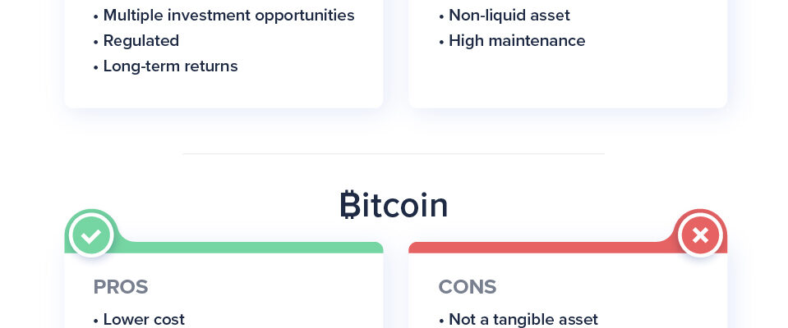Click "Multiple investment opportunities" bullet
The height and width of the screenshot is (328, 788).
coord(228,16)
